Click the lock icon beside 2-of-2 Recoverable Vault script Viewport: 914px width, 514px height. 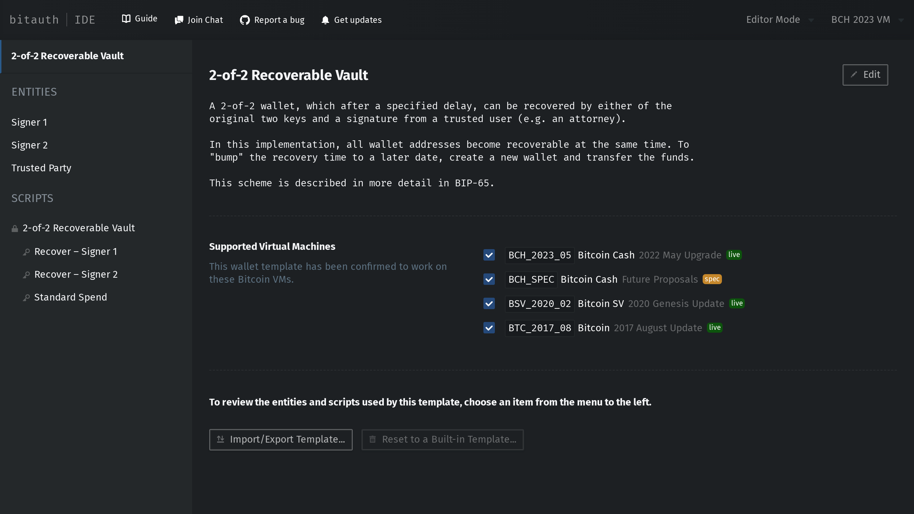tap(15, 228)
